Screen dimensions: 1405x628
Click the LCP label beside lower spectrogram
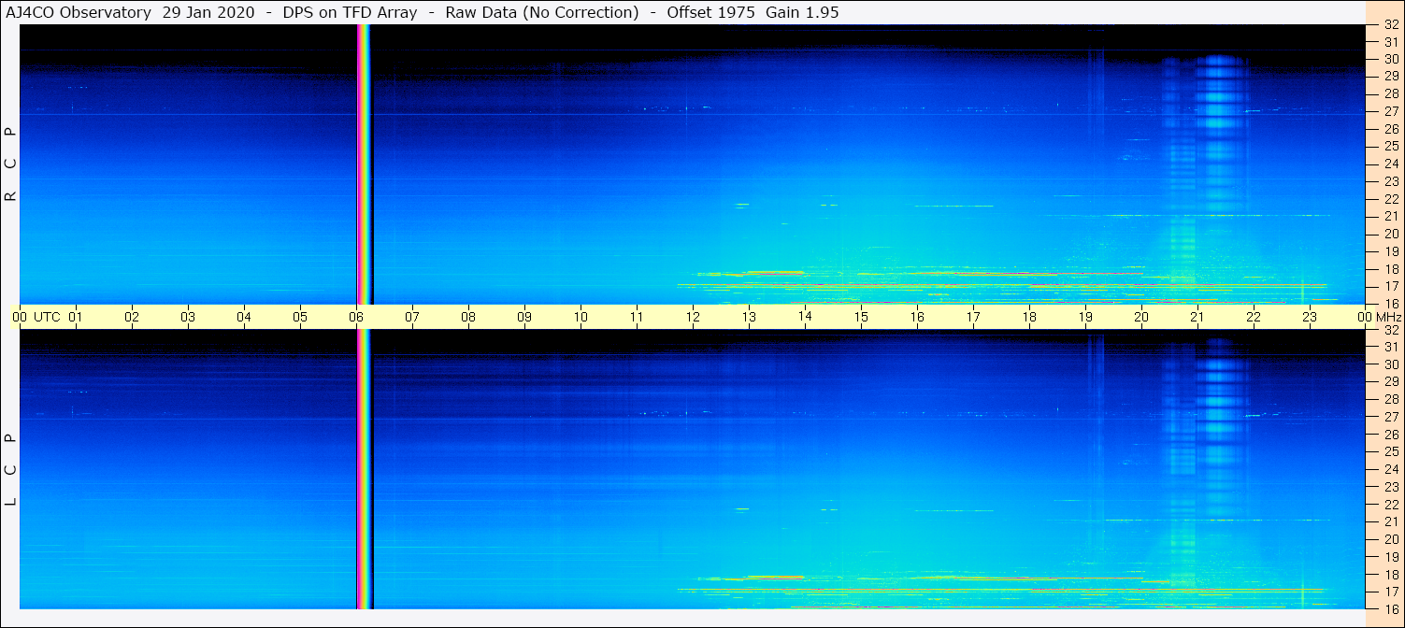click(x=10, y=470)
